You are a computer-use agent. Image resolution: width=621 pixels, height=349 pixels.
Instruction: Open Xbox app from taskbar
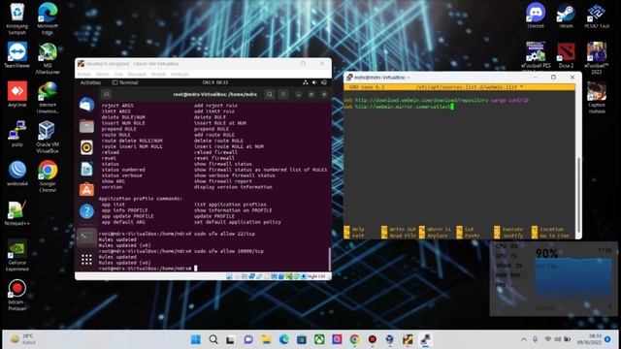pyautogui.click(x=319, y=339)
